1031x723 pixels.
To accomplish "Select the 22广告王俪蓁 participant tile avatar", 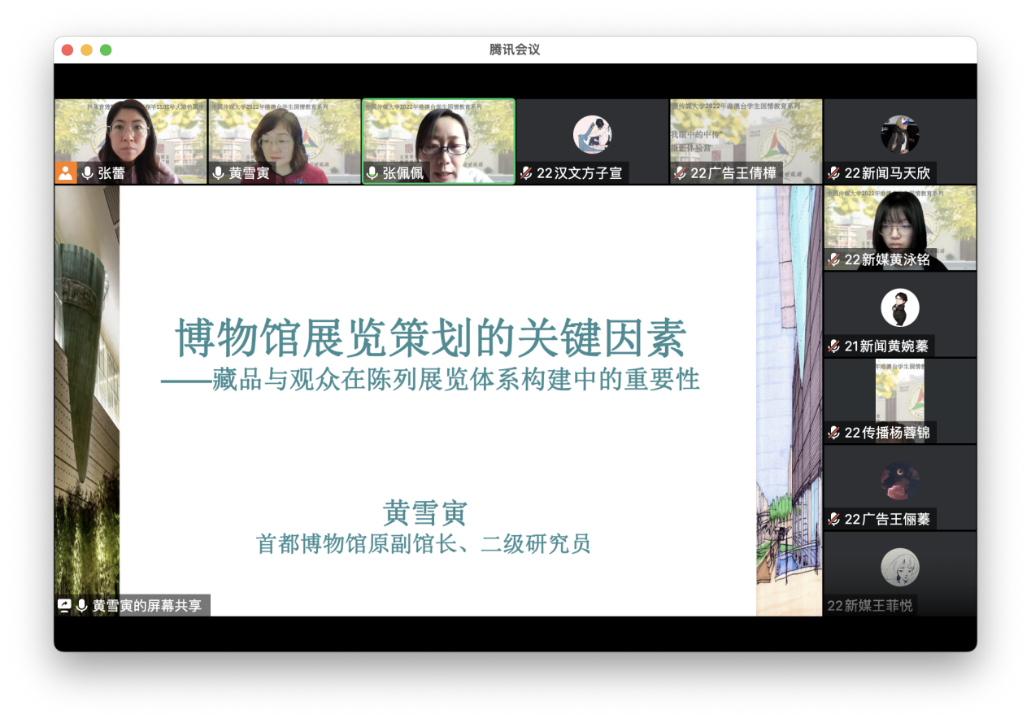I will pyautogui.click(x=899, y=481).
